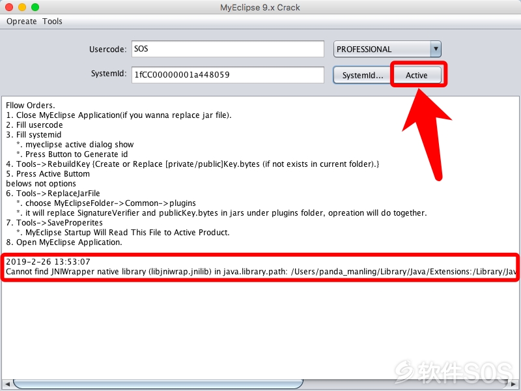Click the 'Fllow Orders.' line

(x=31, y=106)
